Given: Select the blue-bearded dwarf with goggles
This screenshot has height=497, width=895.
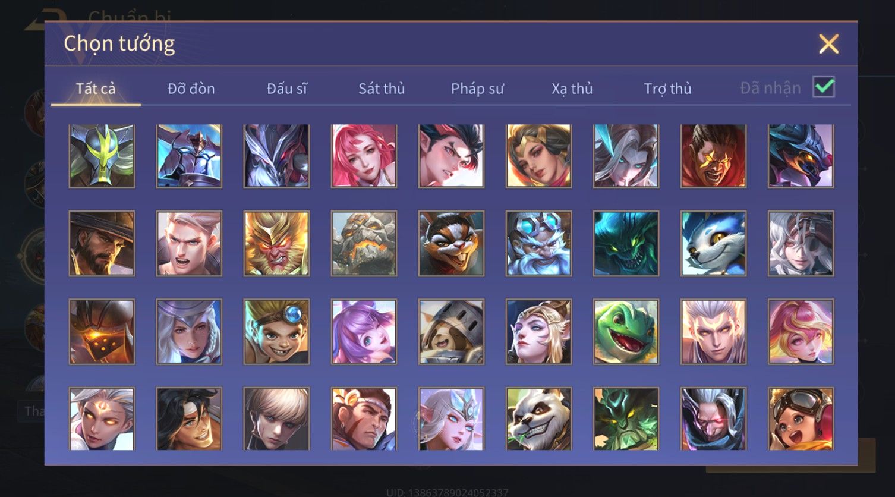Looking at the screenshot, I should tap(538, 244).
